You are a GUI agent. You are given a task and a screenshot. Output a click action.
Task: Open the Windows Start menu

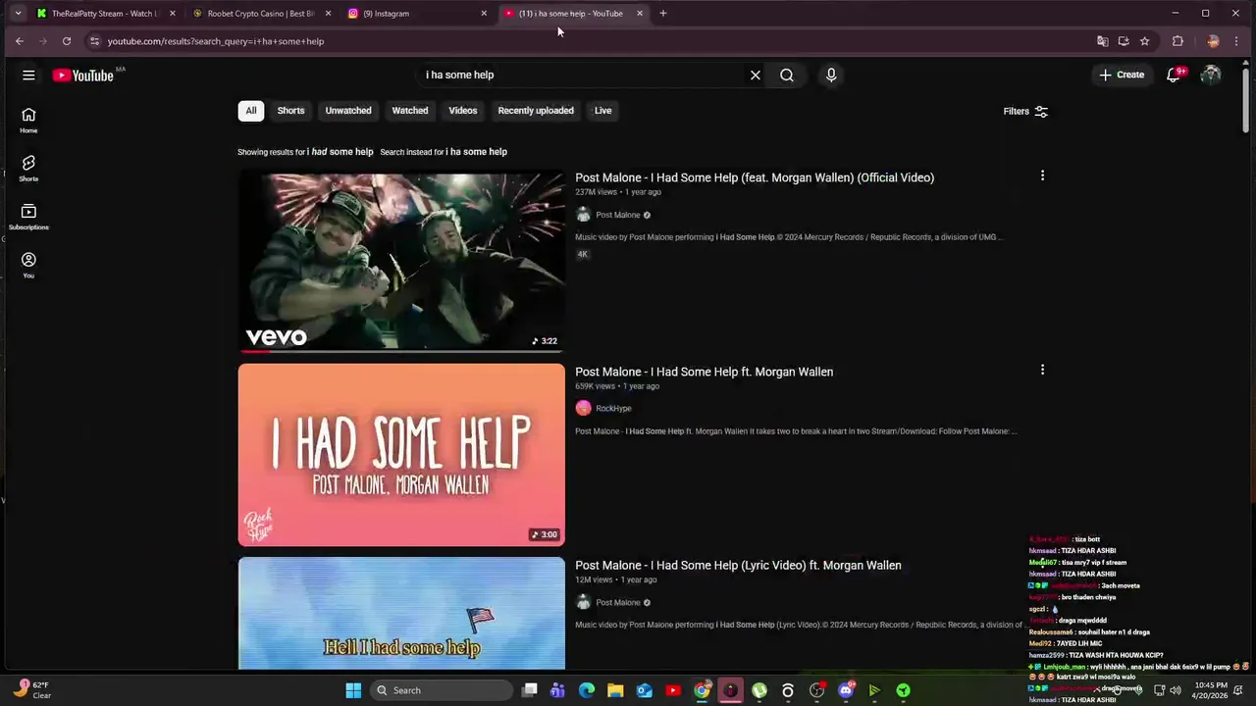click(x=353, y=690)
